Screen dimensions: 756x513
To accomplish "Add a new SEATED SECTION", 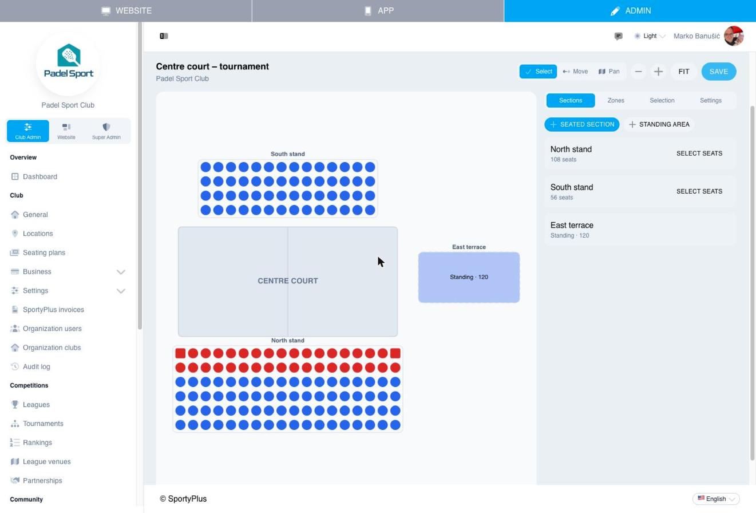I will click(x=582, y=124).
